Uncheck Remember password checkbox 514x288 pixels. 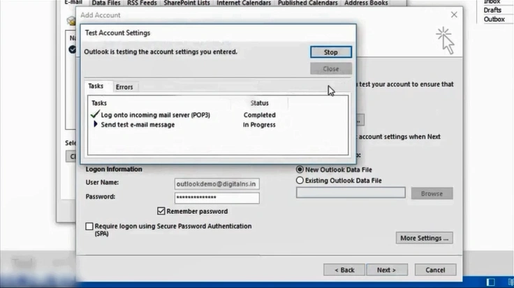pyautogui.click(x=161, y=211)
